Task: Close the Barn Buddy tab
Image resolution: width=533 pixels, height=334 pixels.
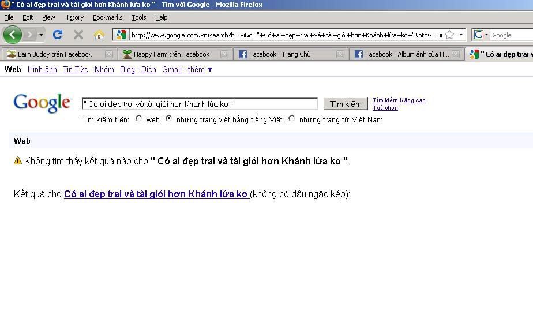Action: coord(109,54)
